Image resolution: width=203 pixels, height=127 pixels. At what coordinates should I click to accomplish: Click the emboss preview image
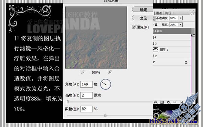click(x=96, y=38)
